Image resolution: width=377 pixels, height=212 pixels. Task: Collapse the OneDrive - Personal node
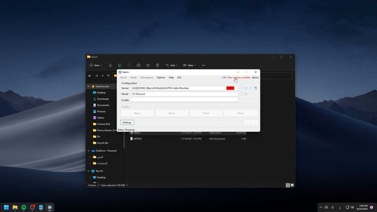pos(89,151)
